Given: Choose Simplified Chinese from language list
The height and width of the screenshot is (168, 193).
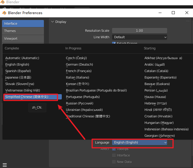Looking at the screenshot, I should (27, 97).
